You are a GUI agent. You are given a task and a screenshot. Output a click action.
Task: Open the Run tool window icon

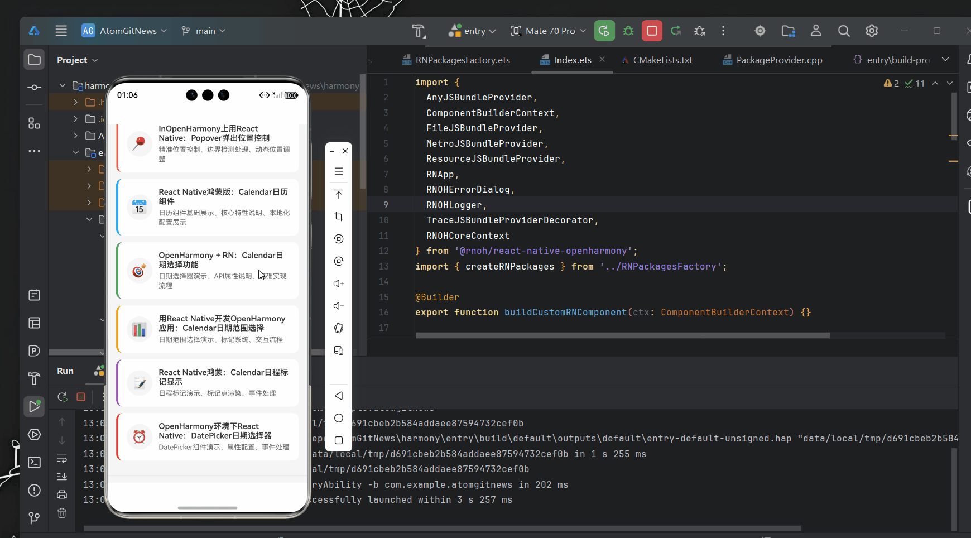pyautogui.click(x=34, y=406)
